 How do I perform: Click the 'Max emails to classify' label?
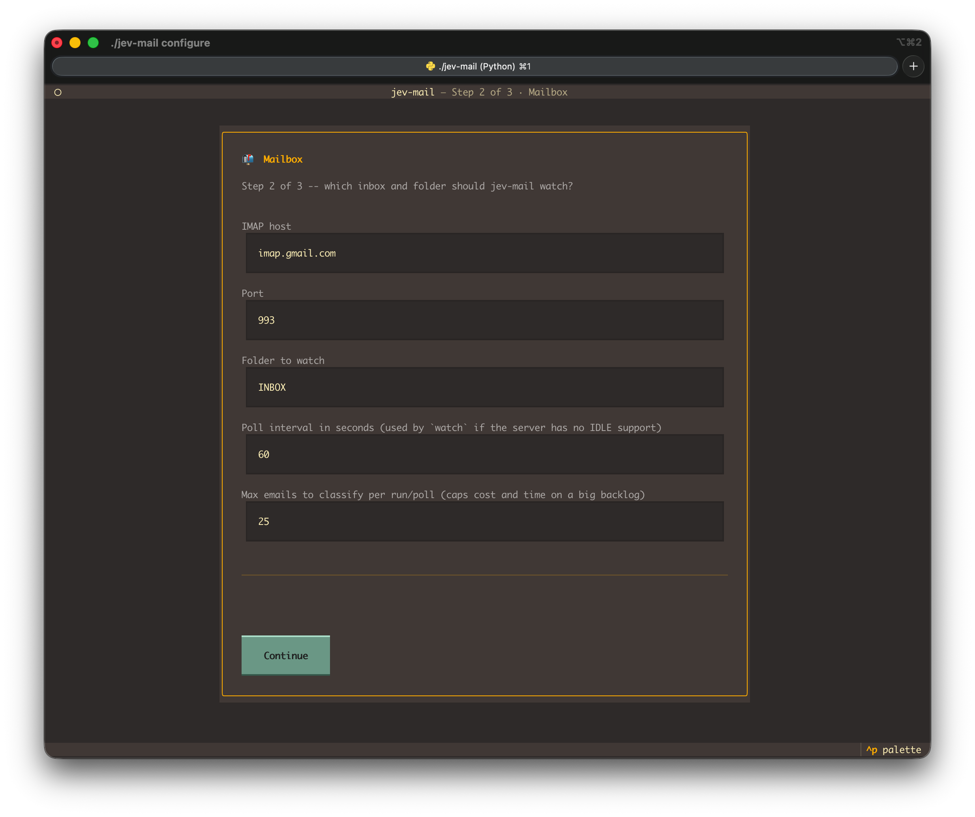[x=443, y=495]
